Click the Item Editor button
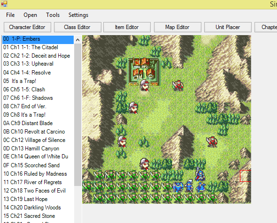This screenshot has height=223, width=277. 127,27
